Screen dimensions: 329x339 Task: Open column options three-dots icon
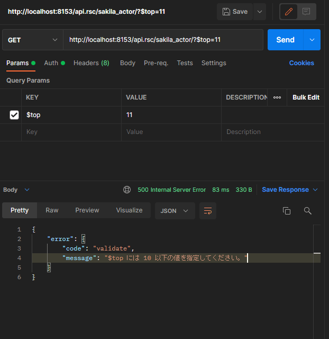tap(277, 97)
